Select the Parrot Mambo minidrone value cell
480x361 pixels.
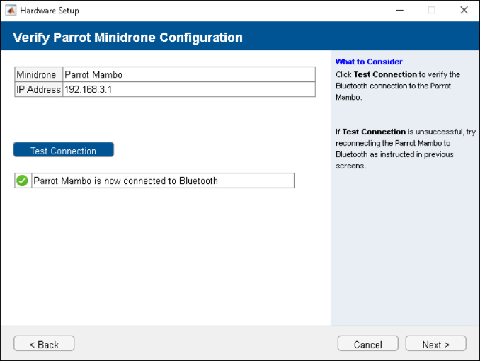(188, 75)
